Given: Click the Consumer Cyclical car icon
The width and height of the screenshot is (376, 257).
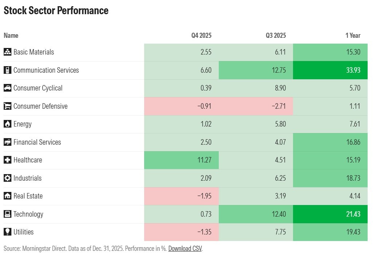Looking at the screenshot, I should [7, 88].
